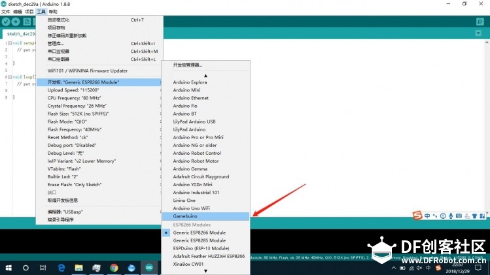
Task: Click the Sogou microphone icon
Action: 451,216
